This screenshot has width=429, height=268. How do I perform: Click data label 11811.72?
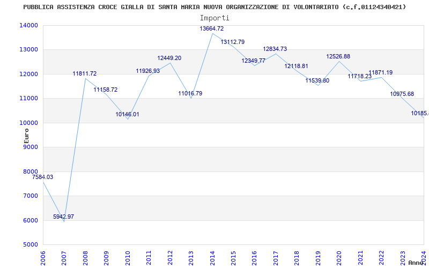(85, 73)
